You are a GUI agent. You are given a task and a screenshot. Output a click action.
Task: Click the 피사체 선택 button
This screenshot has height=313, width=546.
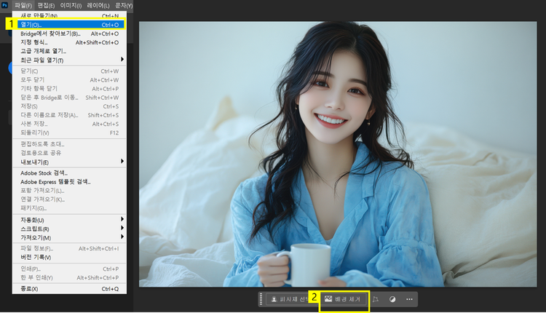point(289,299)
